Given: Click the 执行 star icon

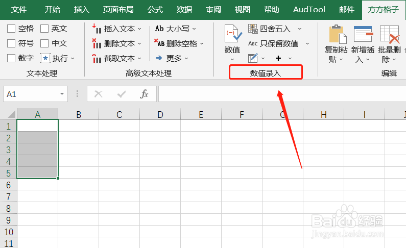Looking at the screenshot, I should coord(45,58).
